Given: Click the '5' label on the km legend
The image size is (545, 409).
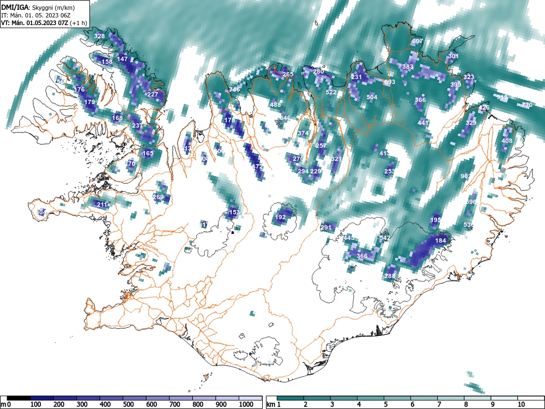Looking at the screenshot, I should (386, 405).
